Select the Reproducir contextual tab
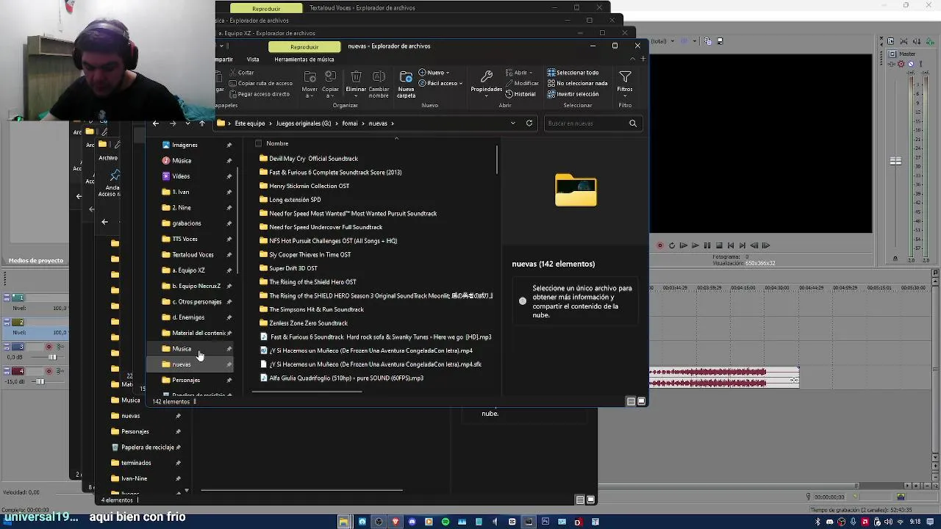Image resolution: width=941 pixels, height=529 pixels. (304, 46)
